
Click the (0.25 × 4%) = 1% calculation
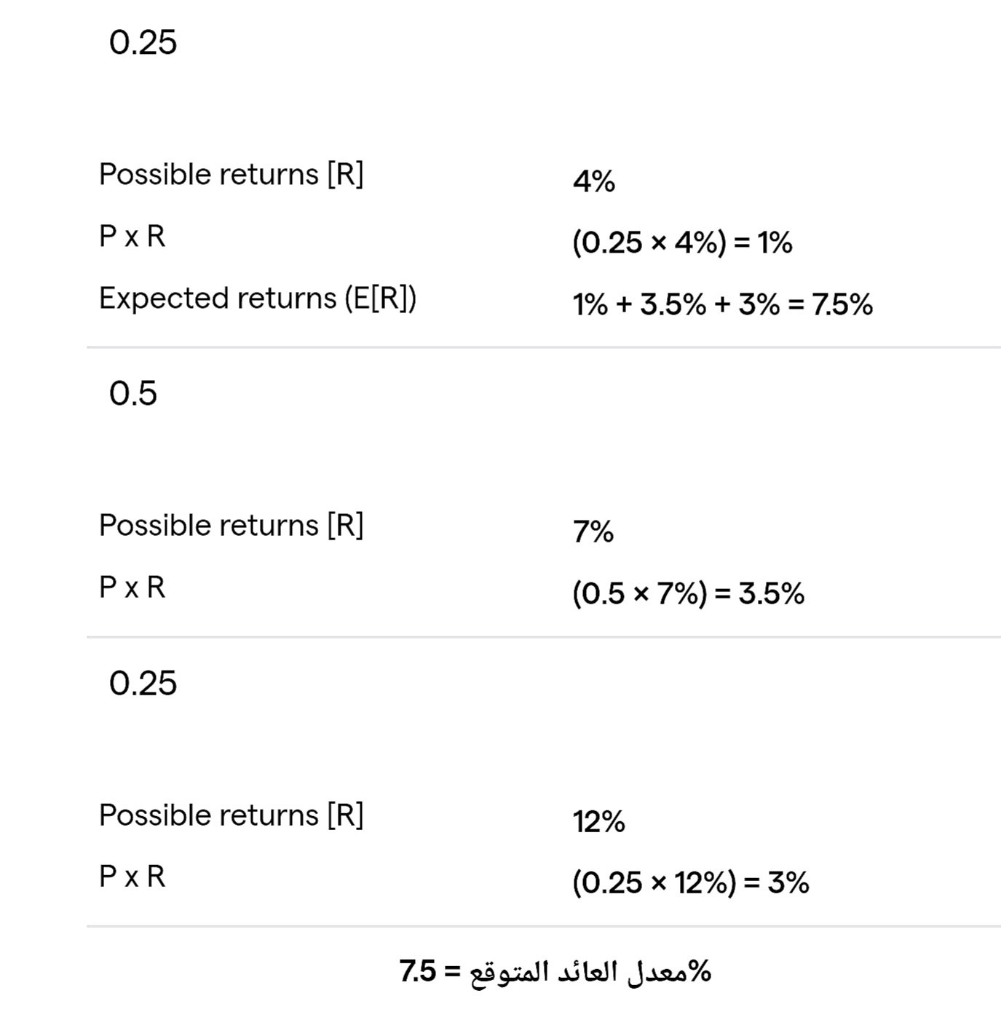click(682, 242)
